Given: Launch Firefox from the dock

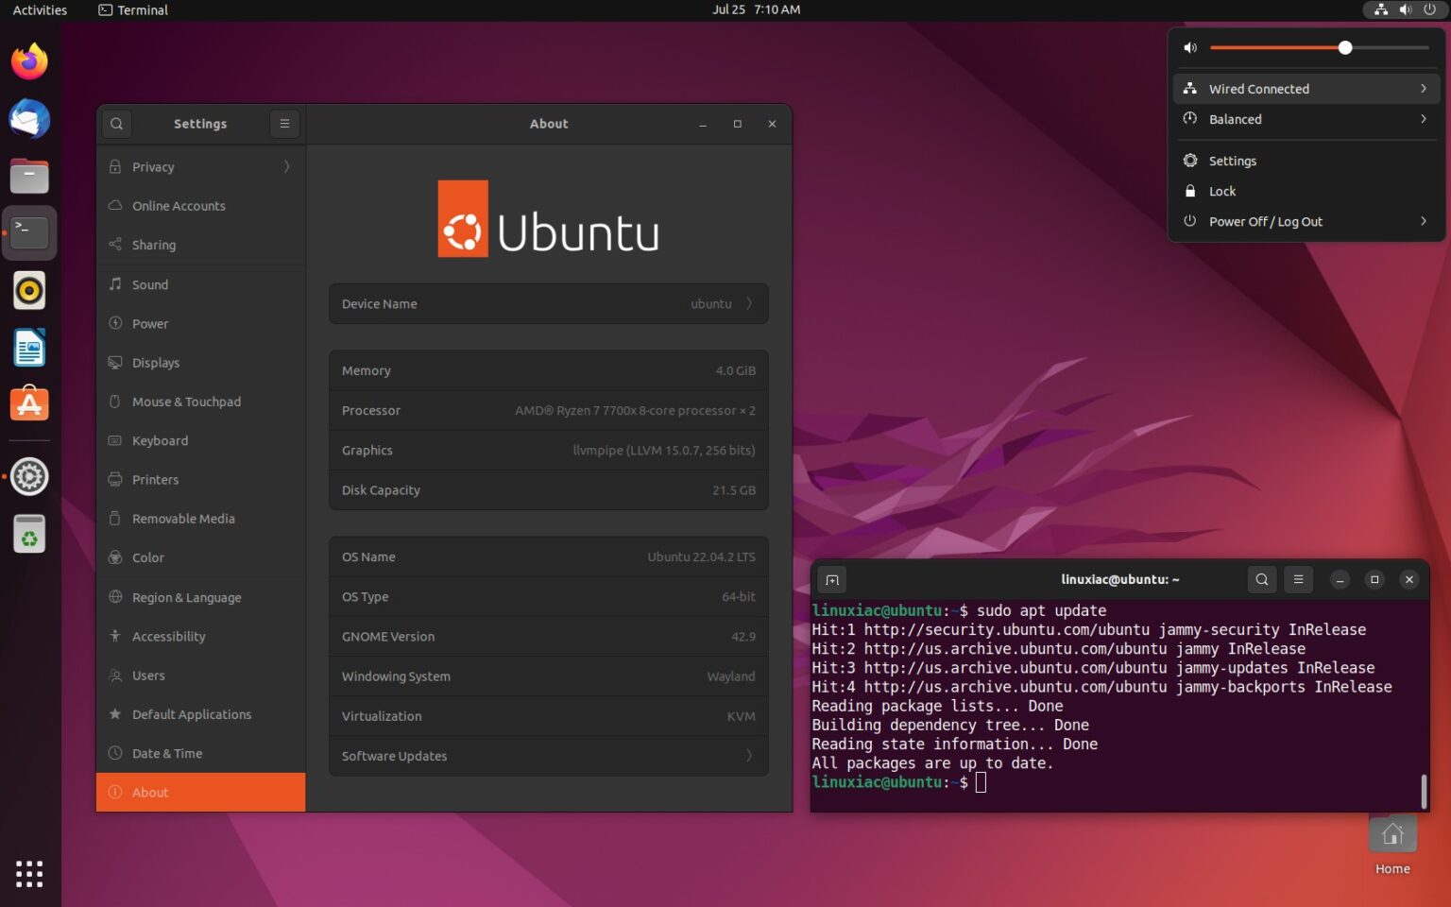Looking at the screenshot, I should pos(28,60).
